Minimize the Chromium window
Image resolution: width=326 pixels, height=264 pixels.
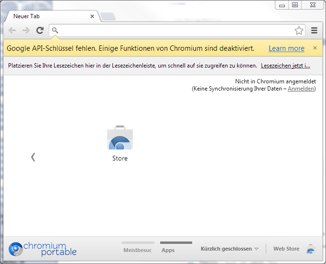[282, 5]
